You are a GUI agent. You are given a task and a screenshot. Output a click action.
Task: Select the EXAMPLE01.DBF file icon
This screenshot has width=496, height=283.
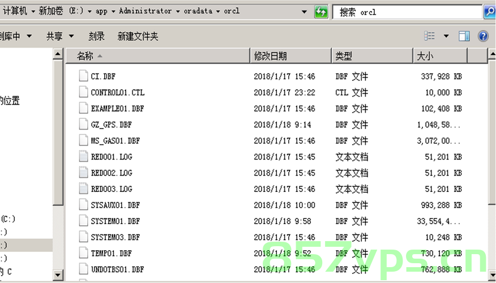[83, 108]
